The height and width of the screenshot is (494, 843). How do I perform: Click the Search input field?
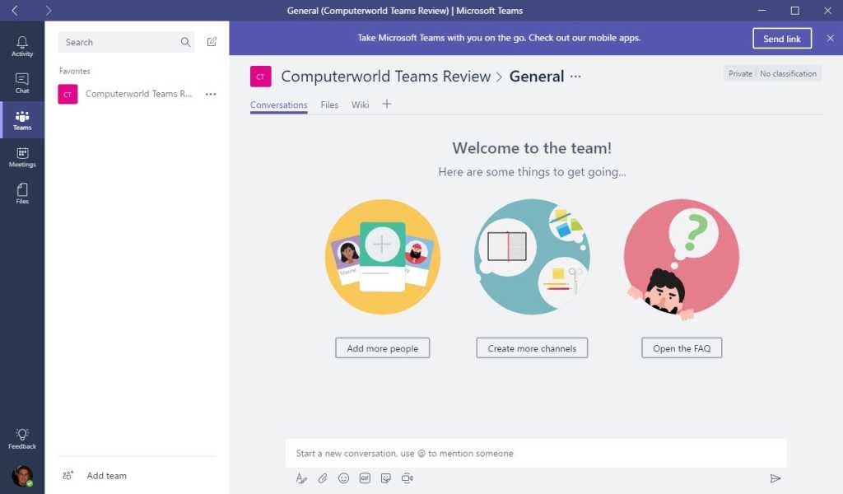click(x=126, y=42)
